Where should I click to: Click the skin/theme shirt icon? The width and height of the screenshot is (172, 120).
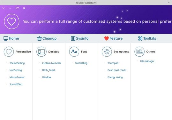tap(17, 8)
